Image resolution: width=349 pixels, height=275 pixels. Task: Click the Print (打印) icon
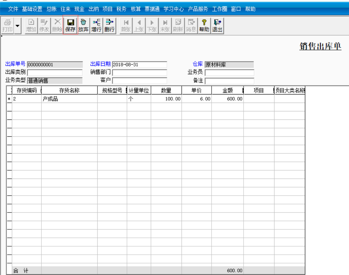pos(7,25)
